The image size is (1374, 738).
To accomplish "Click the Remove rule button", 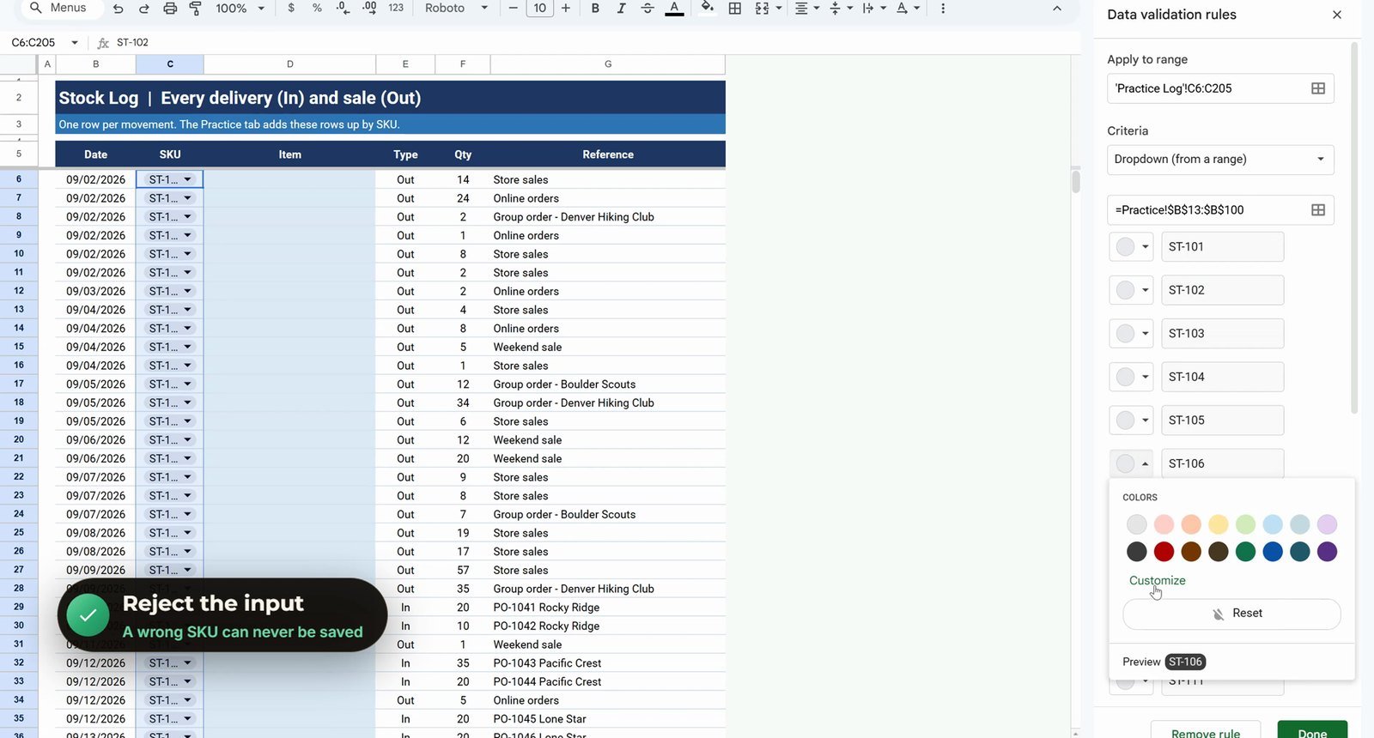I will [1206, 732].
